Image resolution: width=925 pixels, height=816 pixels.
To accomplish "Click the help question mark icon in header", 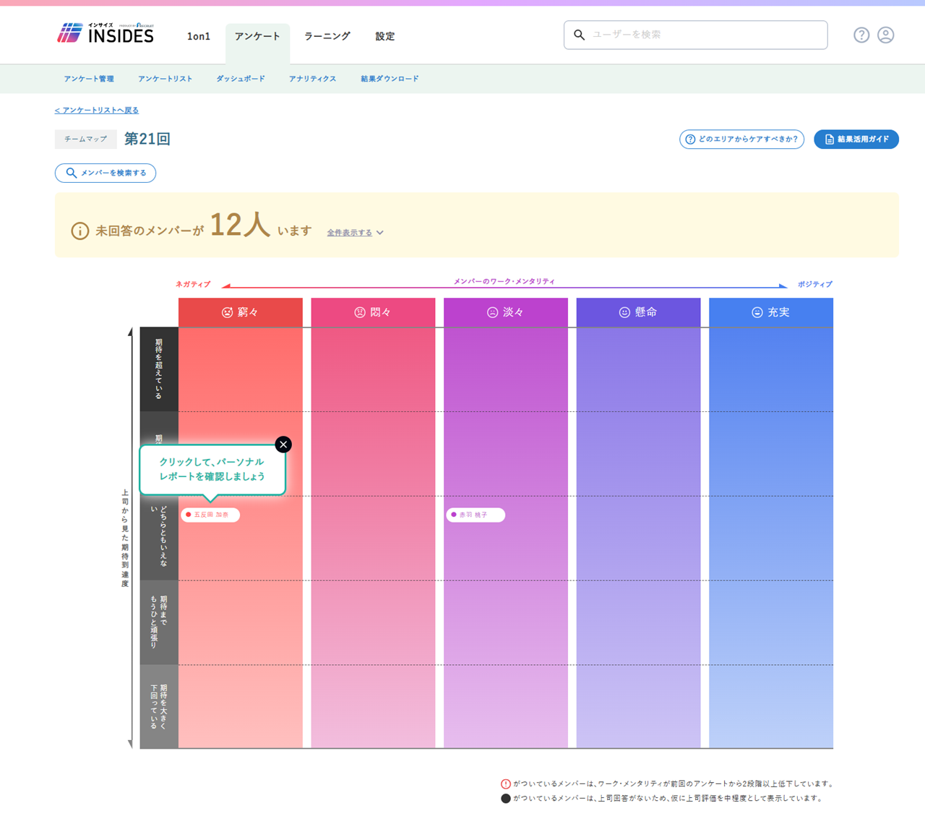I will pyautogui.click(x=861, y=35).
